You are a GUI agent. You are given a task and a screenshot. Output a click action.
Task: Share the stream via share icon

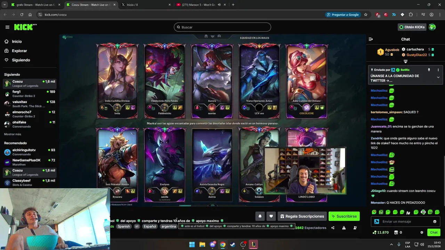tap(333, 228)
